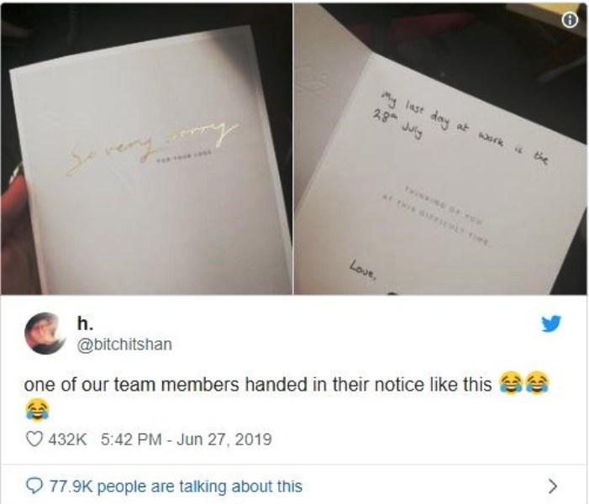Click the heart like icon
Image resolution: width=589 pixels, height=504 pixels.
pos(35,439)
